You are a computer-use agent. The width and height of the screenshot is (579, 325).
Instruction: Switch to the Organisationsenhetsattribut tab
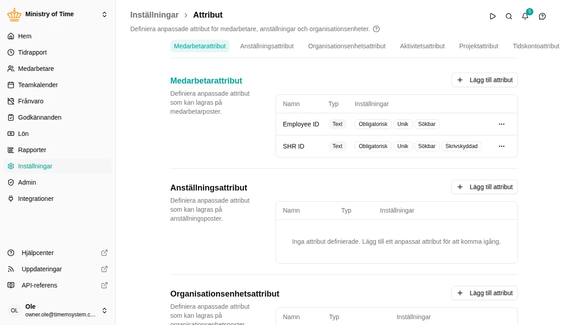[347, 46]
